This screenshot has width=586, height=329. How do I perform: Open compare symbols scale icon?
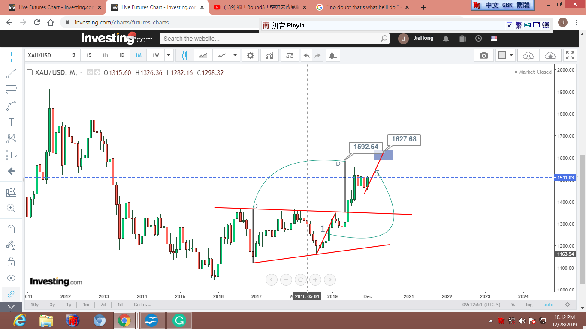click(290, 55)
